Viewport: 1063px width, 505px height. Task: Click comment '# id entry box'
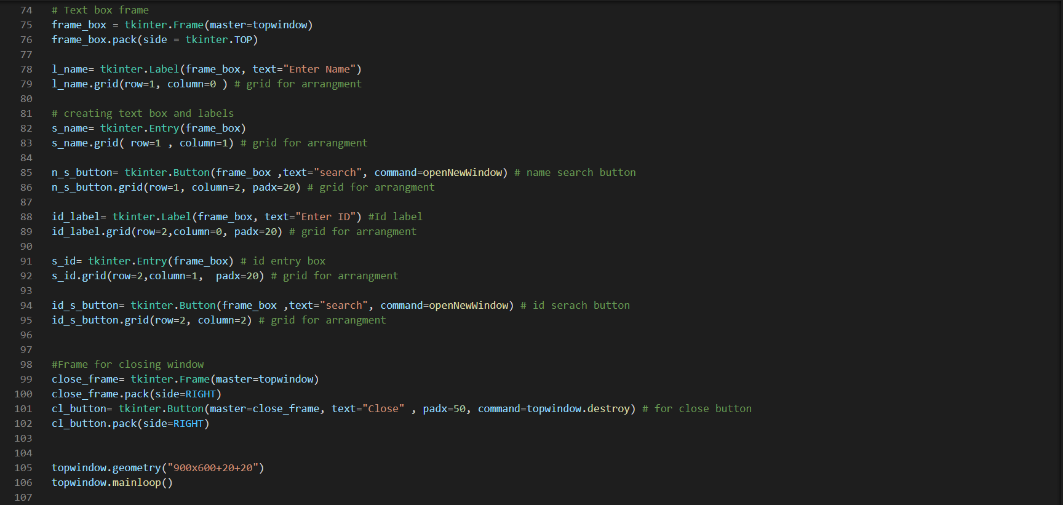point(283,261)
